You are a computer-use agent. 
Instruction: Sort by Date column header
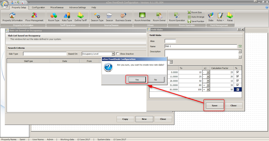coord(65,61)
